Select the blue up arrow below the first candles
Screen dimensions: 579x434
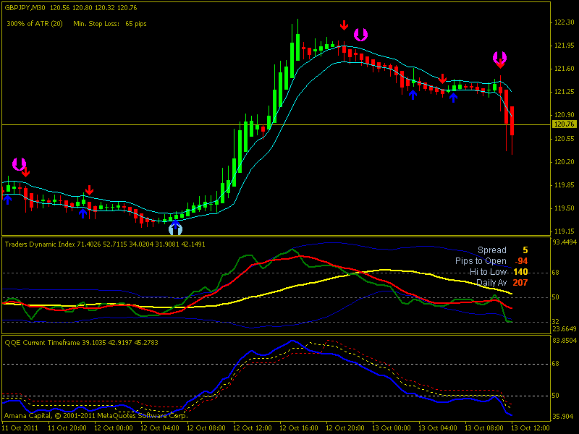[7, 199]
